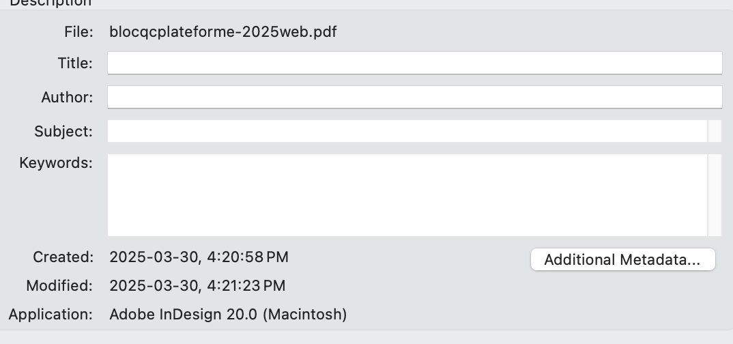Image resolution: width=733 pixels, height=344 pixels.
Task: Focus the Title input field
Action: [x=414, y=63]
